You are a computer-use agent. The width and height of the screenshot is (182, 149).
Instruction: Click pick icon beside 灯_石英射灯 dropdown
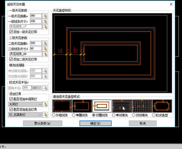[x=45, y=115]
